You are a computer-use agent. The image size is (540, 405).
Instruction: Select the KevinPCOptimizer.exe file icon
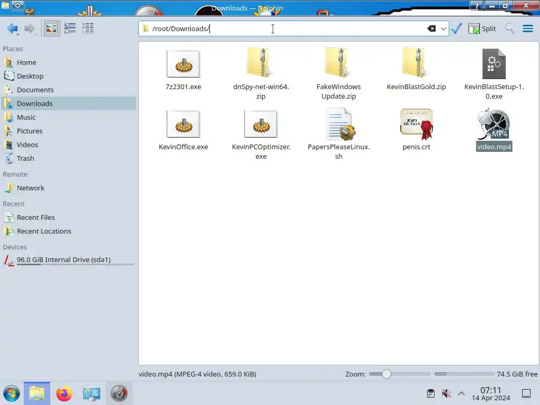261,124
